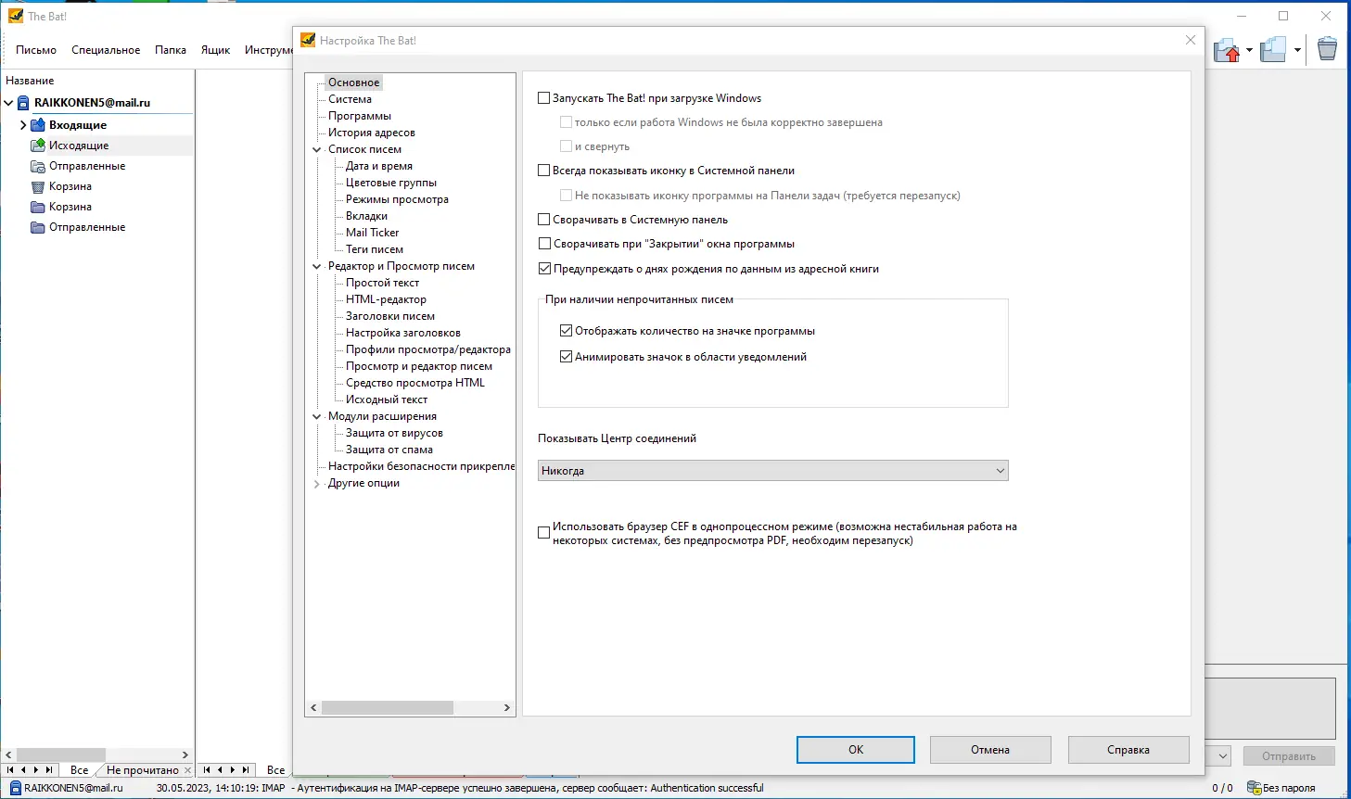Screen dimensions: 1351x799
Task: Click the settings tree horizontal scrollbar thumb
Action: (x=388, y=707)
